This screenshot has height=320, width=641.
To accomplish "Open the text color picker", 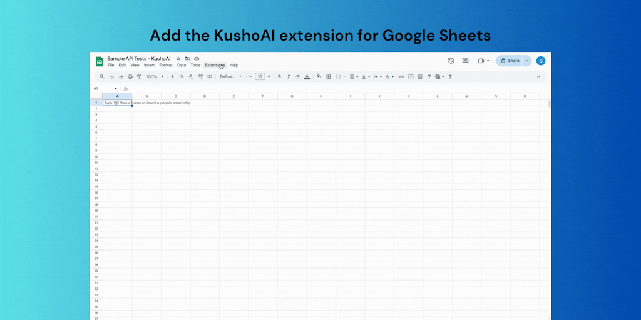I will pyautogui.click(x=307, y=76).
